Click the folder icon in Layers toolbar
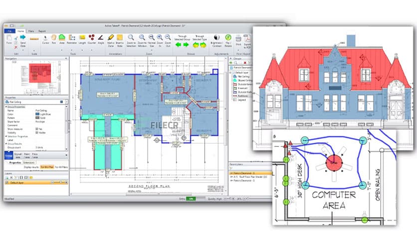The height and width of the screenshot is (241, 417). [31, 177]
